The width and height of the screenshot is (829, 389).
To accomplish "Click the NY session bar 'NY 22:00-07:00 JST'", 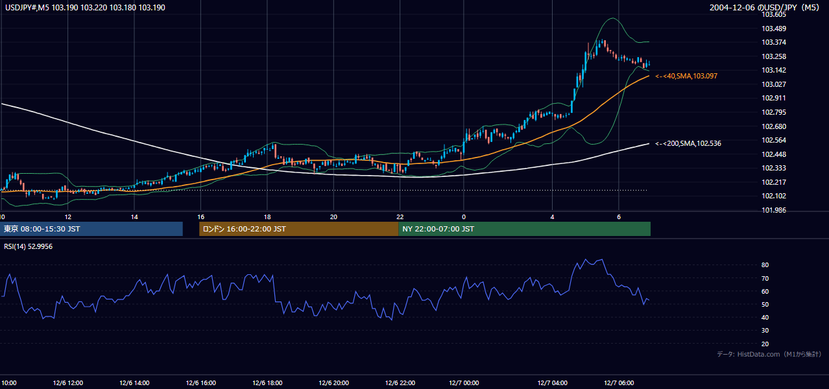I will pyautogui.click(x=524, y=229).
